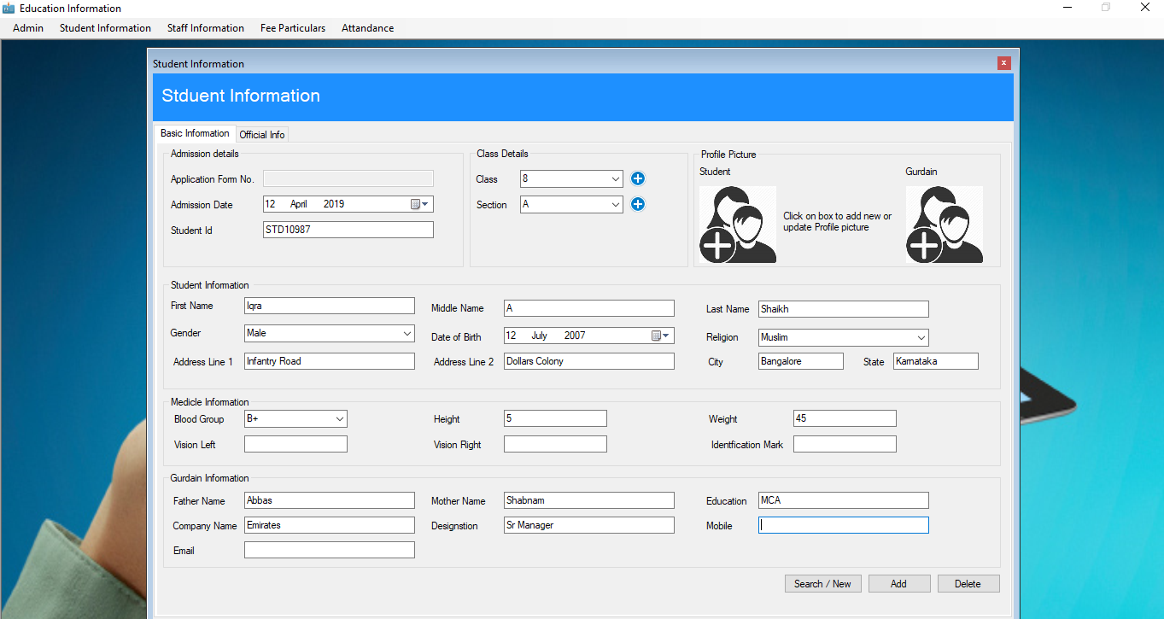The image size is (1164, 619).
Task: Open Date of Birth calendar picker
Action: tap(662, 336)
